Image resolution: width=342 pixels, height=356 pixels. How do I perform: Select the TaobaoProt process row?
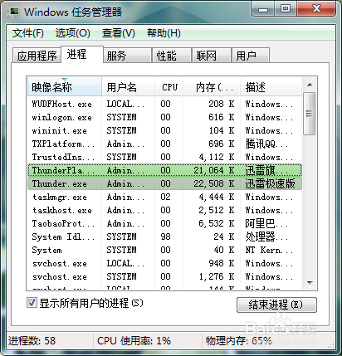tap(164, 223)
